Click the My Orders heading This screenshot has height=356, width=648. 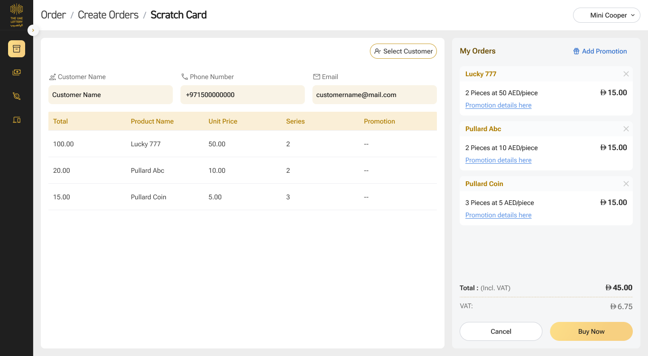(x=478, y=51)
